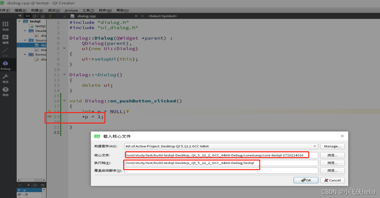Collapse the Sources folder in project tree
Screen dimensions: 380x198
[25, 40]
